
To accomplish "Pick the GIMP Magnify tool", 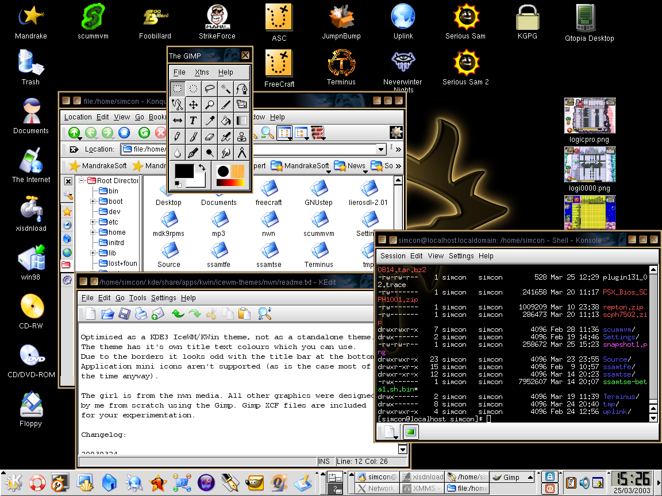I will point(209,104).
